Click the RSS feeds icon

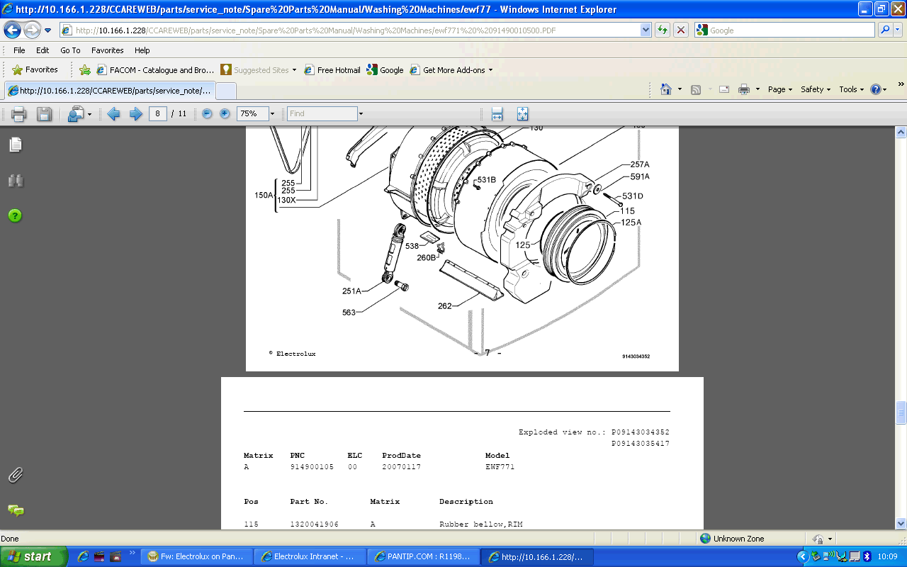[x=696, y=89]
